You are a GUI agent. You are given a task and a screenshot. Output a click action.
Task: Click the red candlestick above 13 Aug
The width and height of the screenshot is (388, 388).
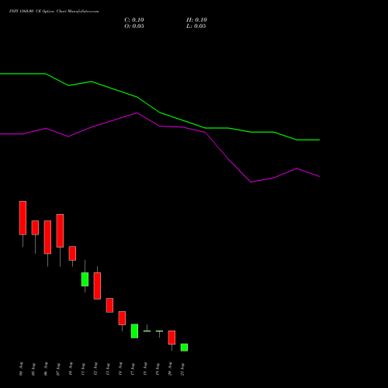click(x=109, y=305)
